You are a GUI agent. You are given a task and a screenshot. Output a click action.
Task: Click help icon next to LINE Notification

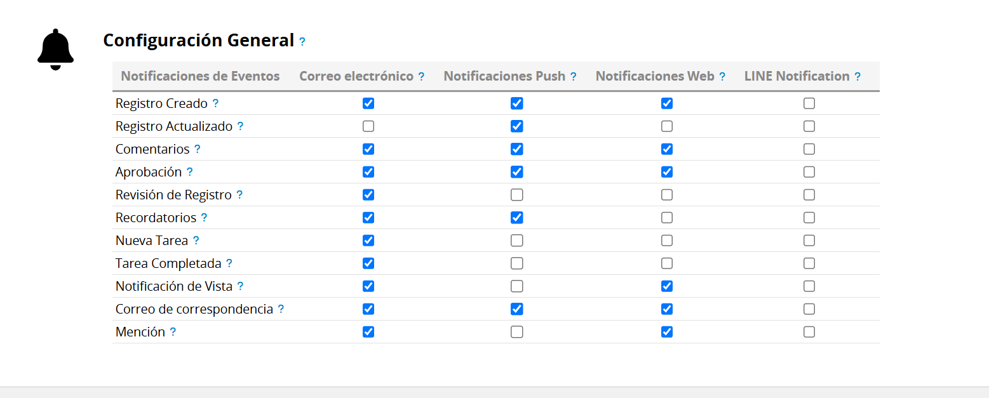(858, 77)
